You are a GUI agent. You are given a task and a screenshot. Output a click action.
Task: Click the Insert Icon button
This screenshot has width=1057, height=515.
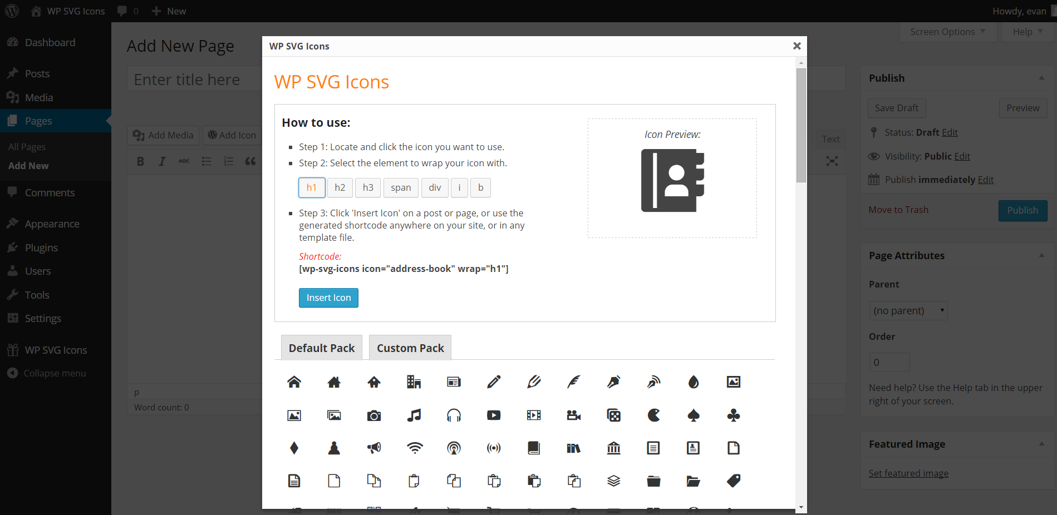coord(328,298)
